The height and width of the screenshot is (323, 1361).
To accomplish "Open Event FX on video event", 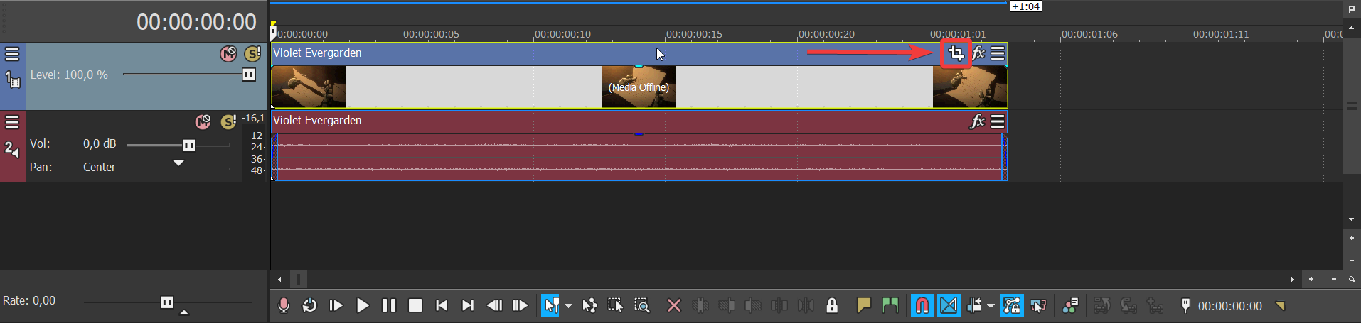I will tap(978, 53).
